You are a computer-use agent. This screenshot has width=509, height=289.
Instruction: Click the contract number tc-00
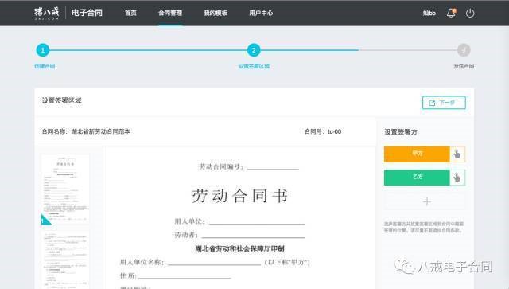[334, 131]
